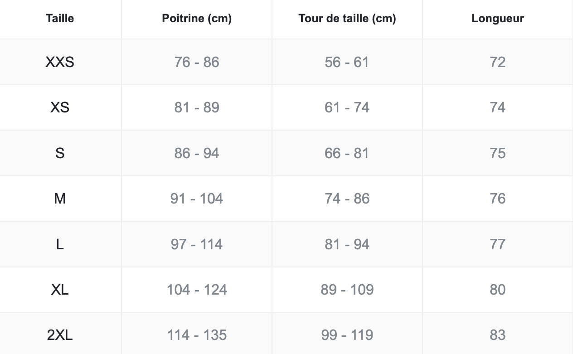Click chest value 114 - 135
The image size is (573, 354).
pos(197,335)
